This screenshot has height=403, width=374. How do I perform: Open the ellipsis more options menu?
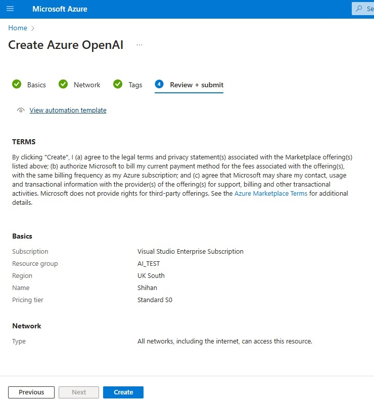tap(139, 45)
